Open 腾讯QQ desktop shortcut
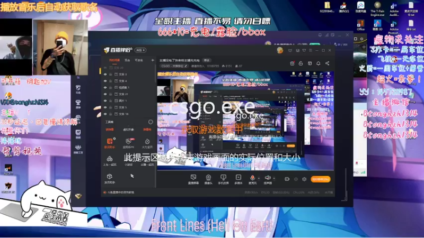 click(x=343, y=7)
